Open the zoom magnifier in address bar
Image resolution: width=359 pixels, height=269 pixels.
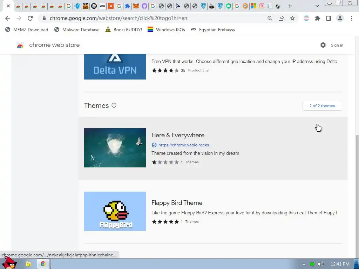tap(270, 18)
